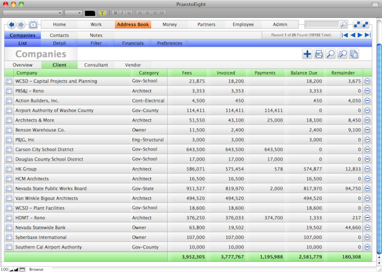382x272 pixels.
Task: Go to previous record arrow
Action: tap(353, 35)
